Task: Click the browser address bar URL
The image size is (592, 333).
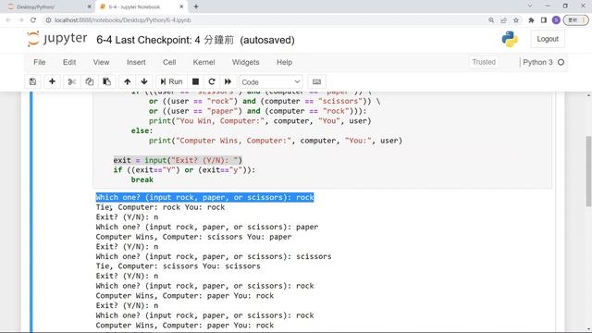Action: [x=122, y=20]
